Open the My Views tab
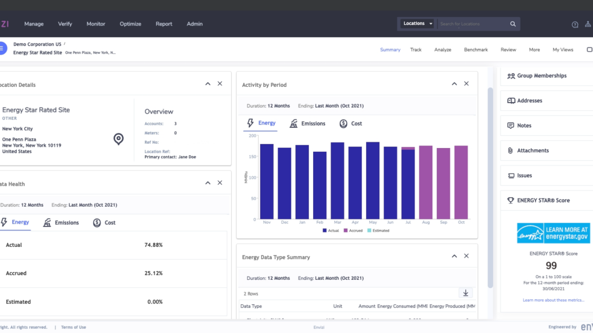593x333 pixels. 563,49
